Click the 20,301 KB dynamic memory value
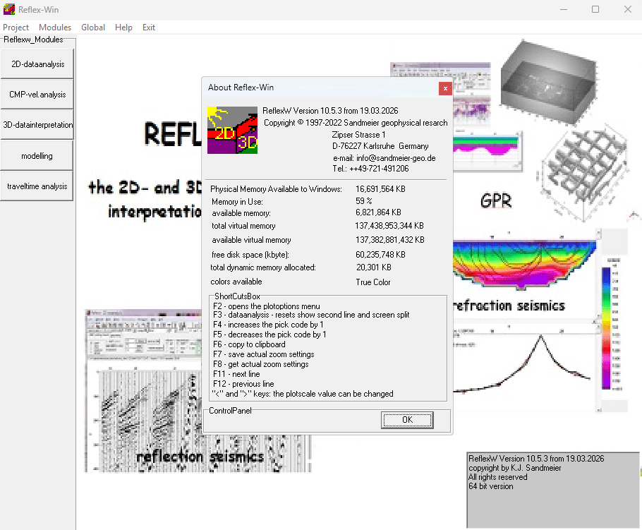Image resolution: width=642 pixels, height=530 pixels. click(x=374, y=267)
